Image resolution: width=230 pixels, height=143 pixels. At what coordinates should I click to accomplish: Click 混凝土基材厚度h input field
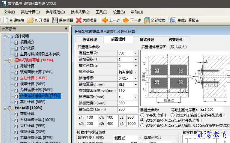[x=215, y=110]
